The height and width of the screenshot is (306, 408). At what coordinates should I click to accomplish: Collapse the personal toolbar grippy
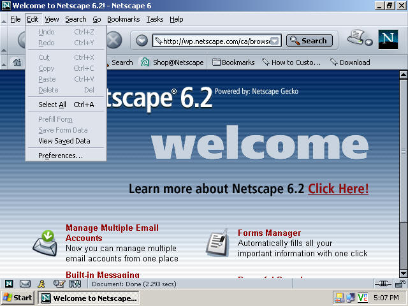click(x=4, y=62)
